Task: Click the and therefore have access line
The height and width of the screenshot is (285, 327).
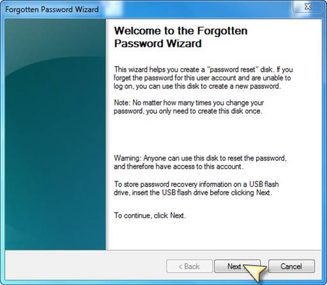Action: click(178, 166)
